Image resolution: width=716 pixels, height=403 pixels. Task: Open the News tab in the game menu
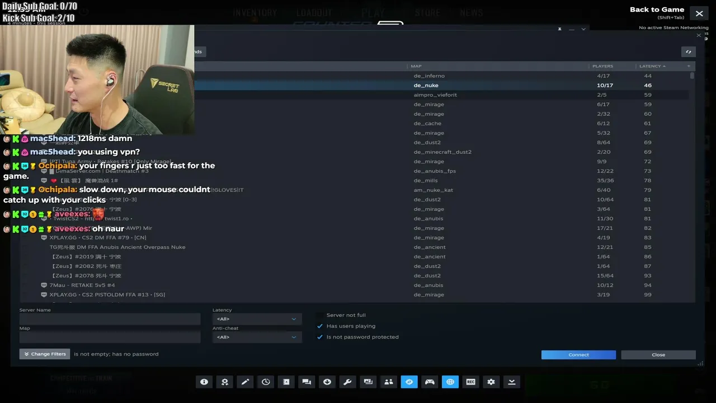click(x=472, y=12)
